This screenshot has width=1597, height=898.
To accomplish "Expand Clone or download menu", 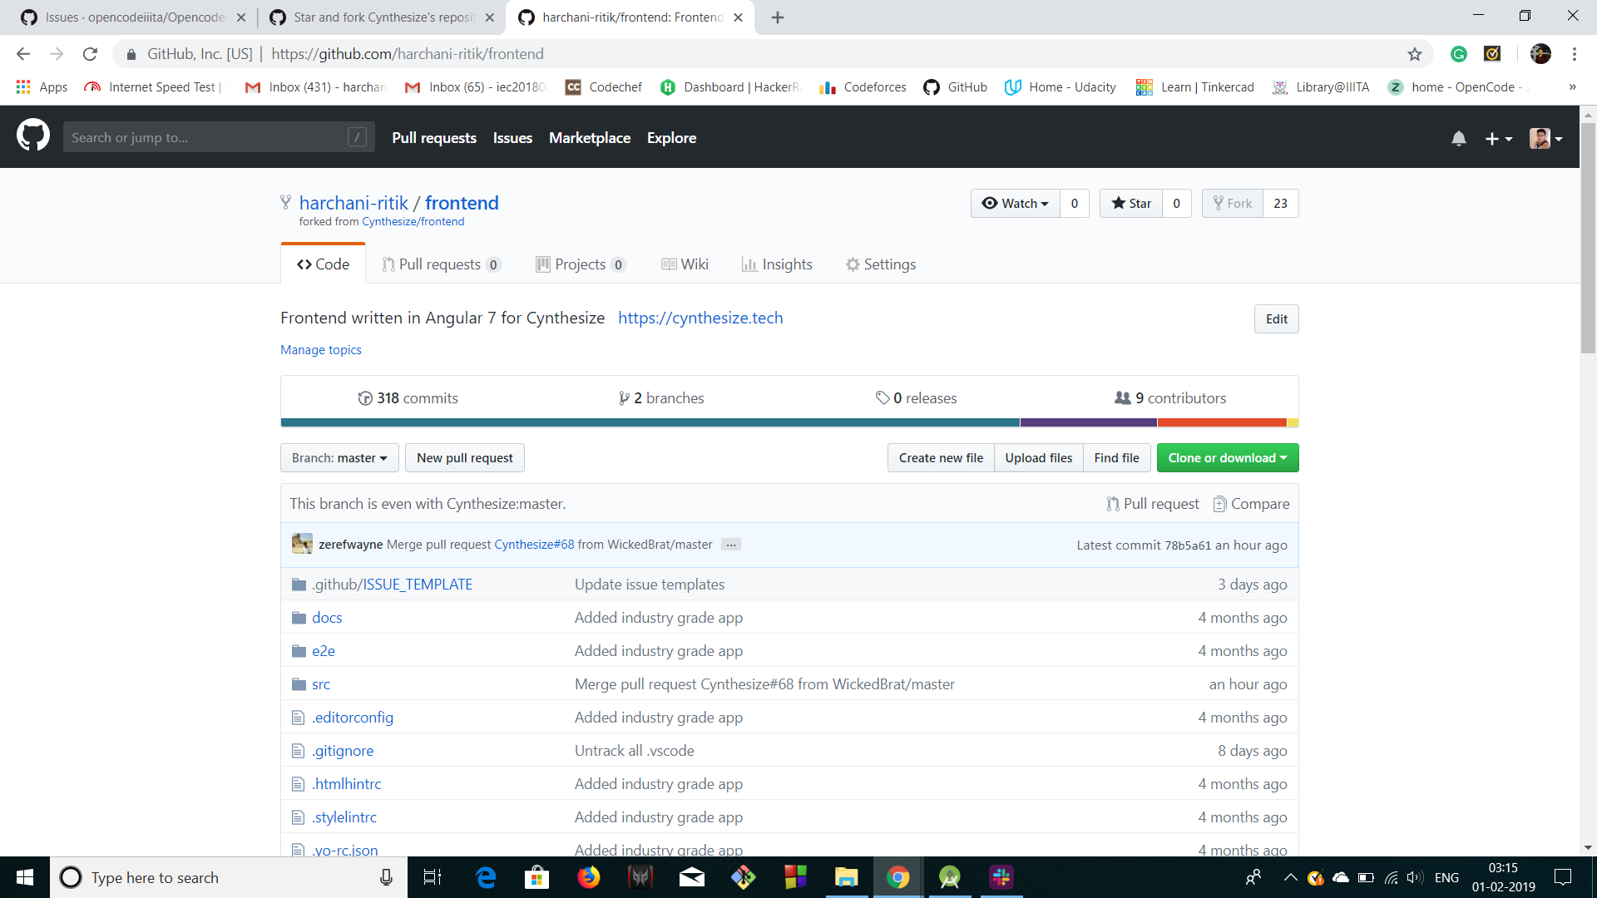I will [x=1227, y=458].
